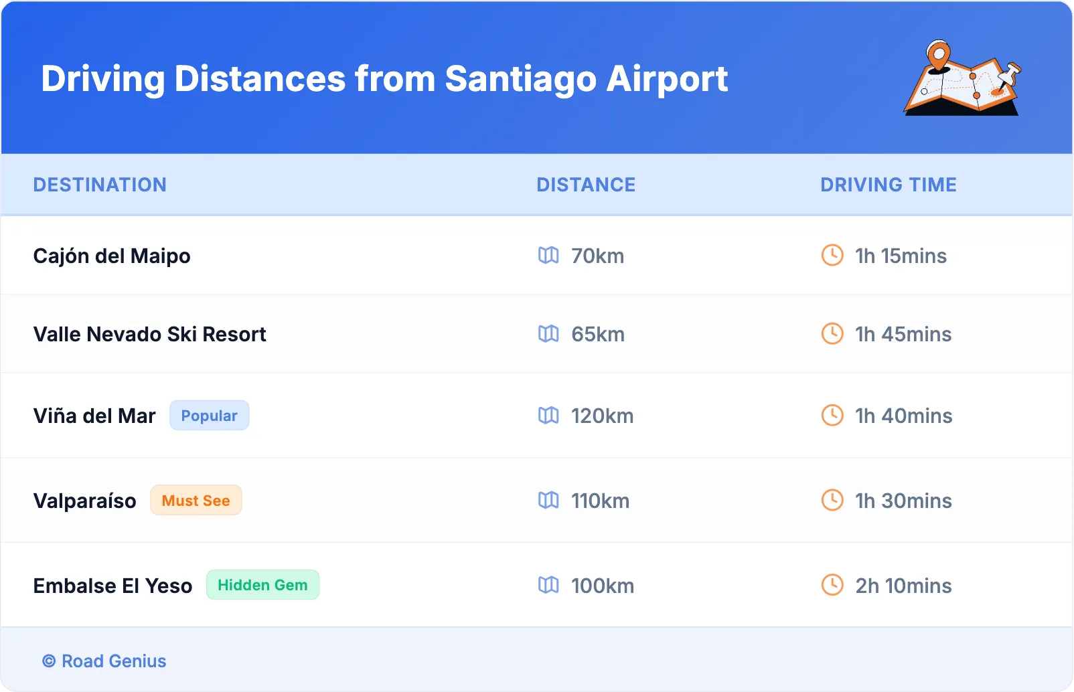Viewport: 1074px width, 692px height.
Task: Click the 1h 40mins driving time
Action: (904, 416)
